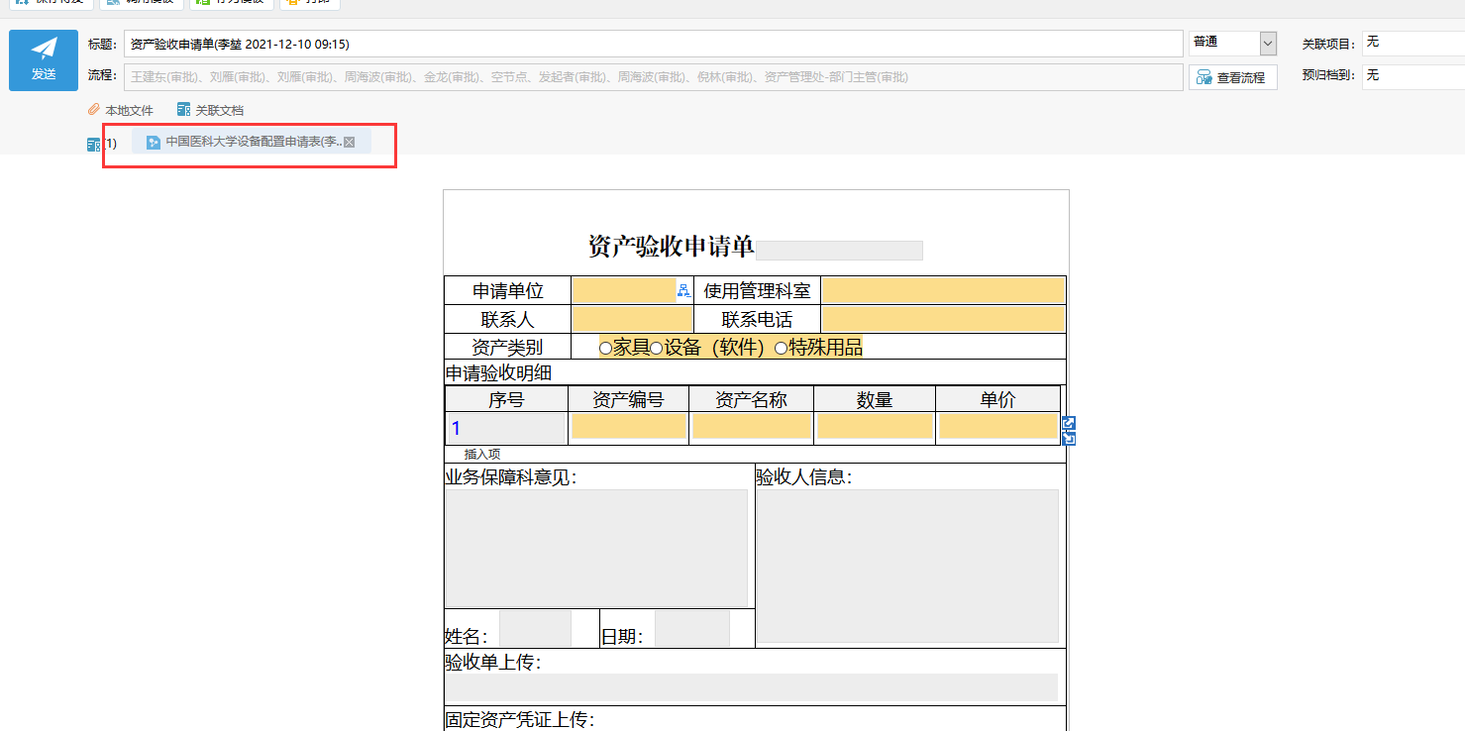Click the 本地文件 paperclip attachment icon
The image size is (1465, 731).
coord(94,110)
